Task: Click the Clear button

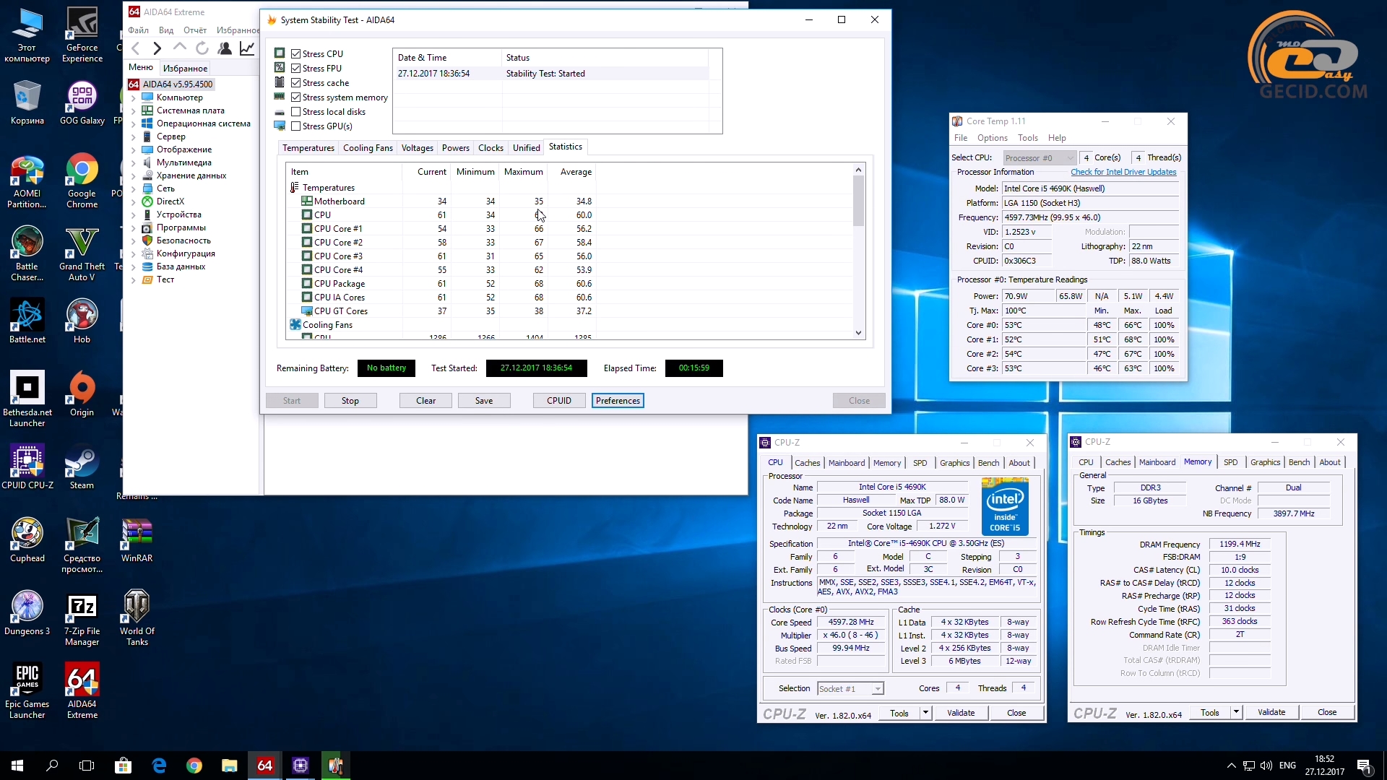Action: pos(425,401)
